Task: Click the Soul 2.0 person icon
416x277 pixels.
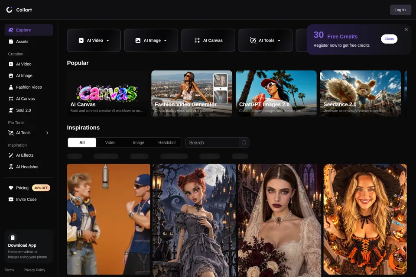Action: tap(11, 110)
